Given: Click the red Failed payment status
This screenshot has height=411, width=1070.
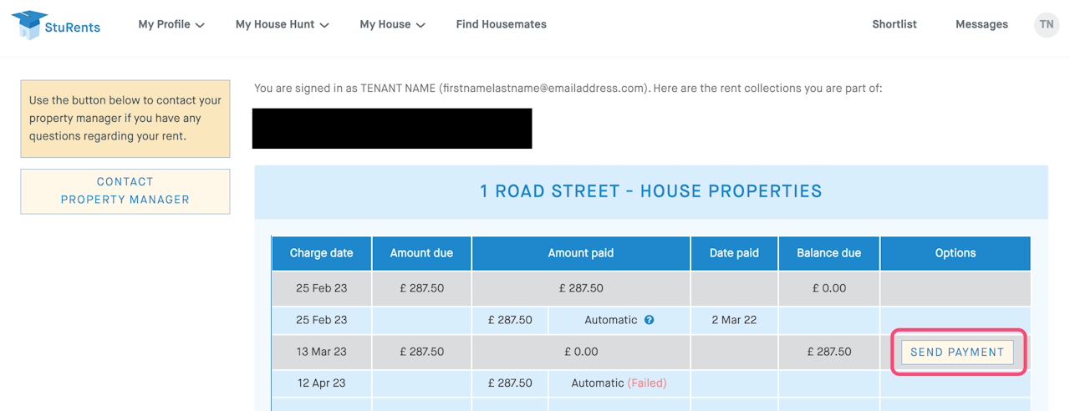Looking at the screenshot, I should 647,383.
